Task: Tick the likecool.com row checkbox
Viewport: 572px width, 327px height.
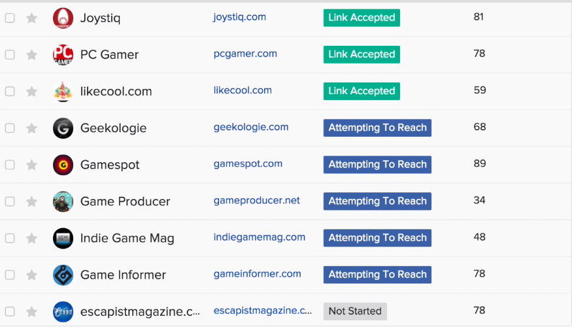Action: [x=10, y=92]
